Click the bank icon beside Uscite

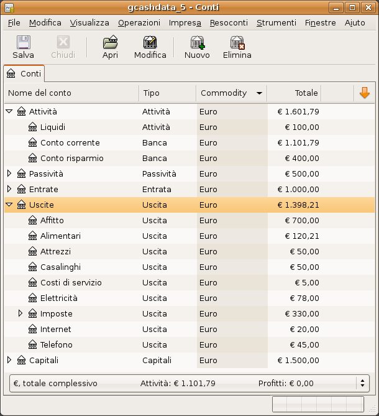tap(22, 205)
